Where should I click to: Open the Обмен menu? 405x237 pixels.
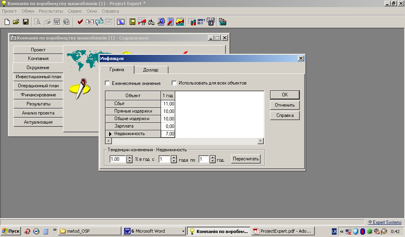point(28,11)
